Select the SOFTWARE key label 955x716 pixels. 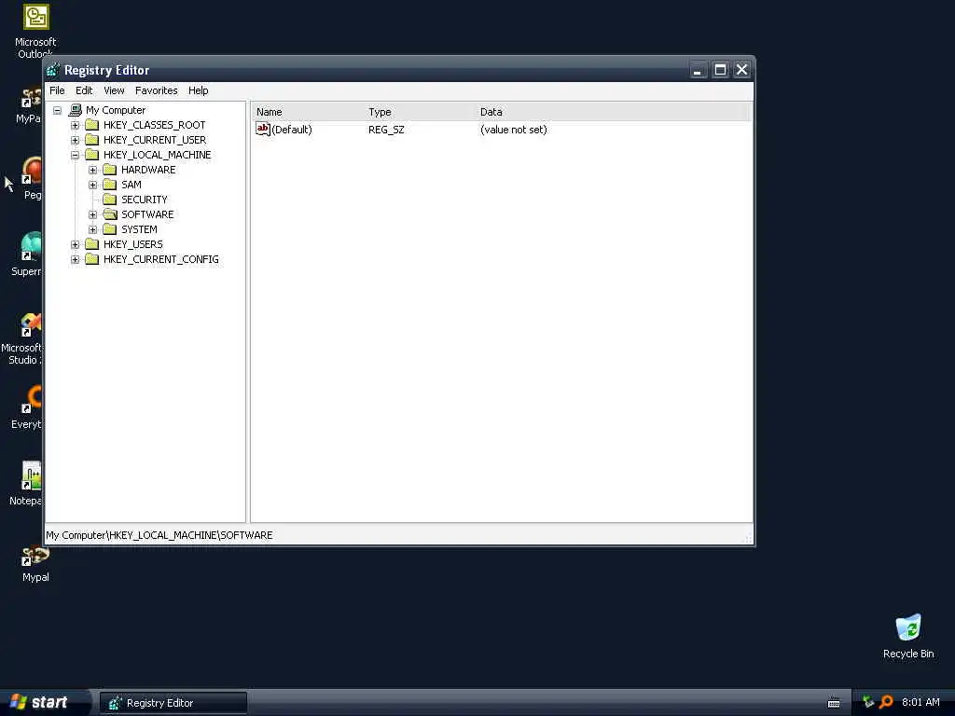tap(147, 214)
